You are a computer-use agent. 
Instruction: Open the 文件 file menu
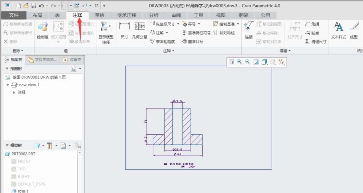click(14, 15)
